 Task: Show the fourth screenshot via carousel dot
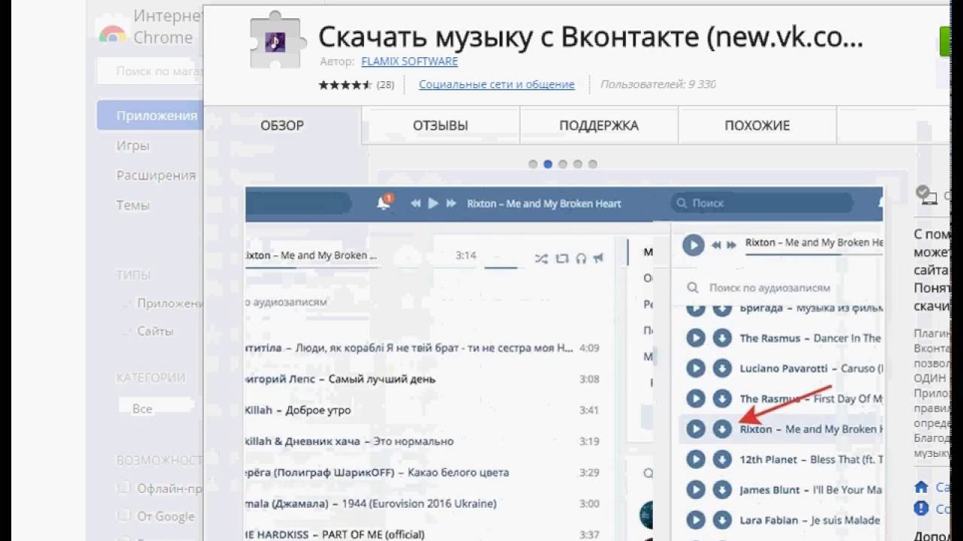[578, 164]
